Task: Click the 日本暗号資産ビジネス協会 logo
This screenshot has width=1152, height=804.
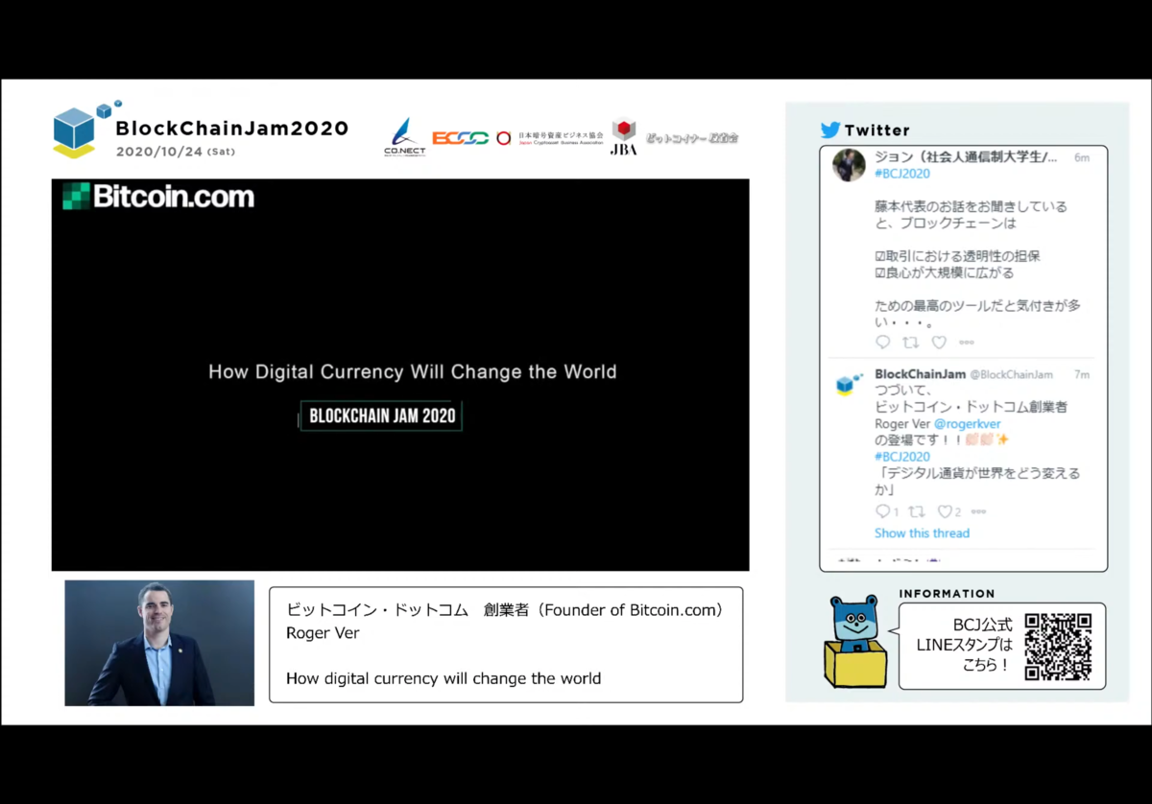Action: [550, 138]
